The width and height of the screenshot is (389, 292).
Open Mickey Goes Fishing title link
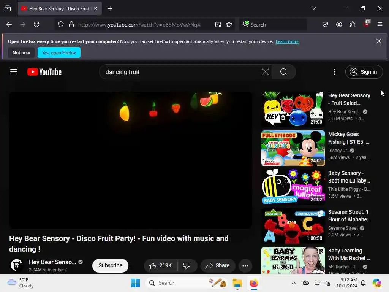click(349, 138)
